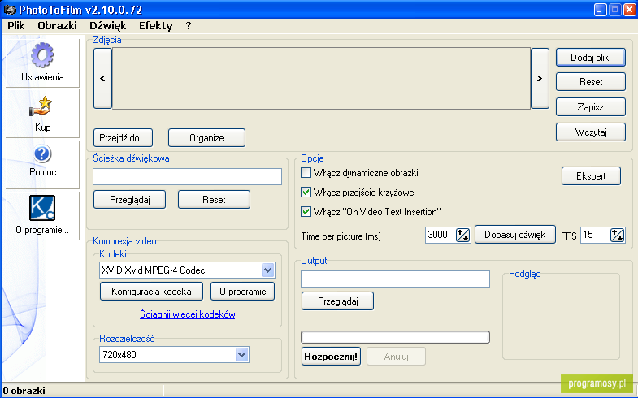Click Przeglądaj in Output section
Viewport: 638px width, 398px height.
(338, 301)
